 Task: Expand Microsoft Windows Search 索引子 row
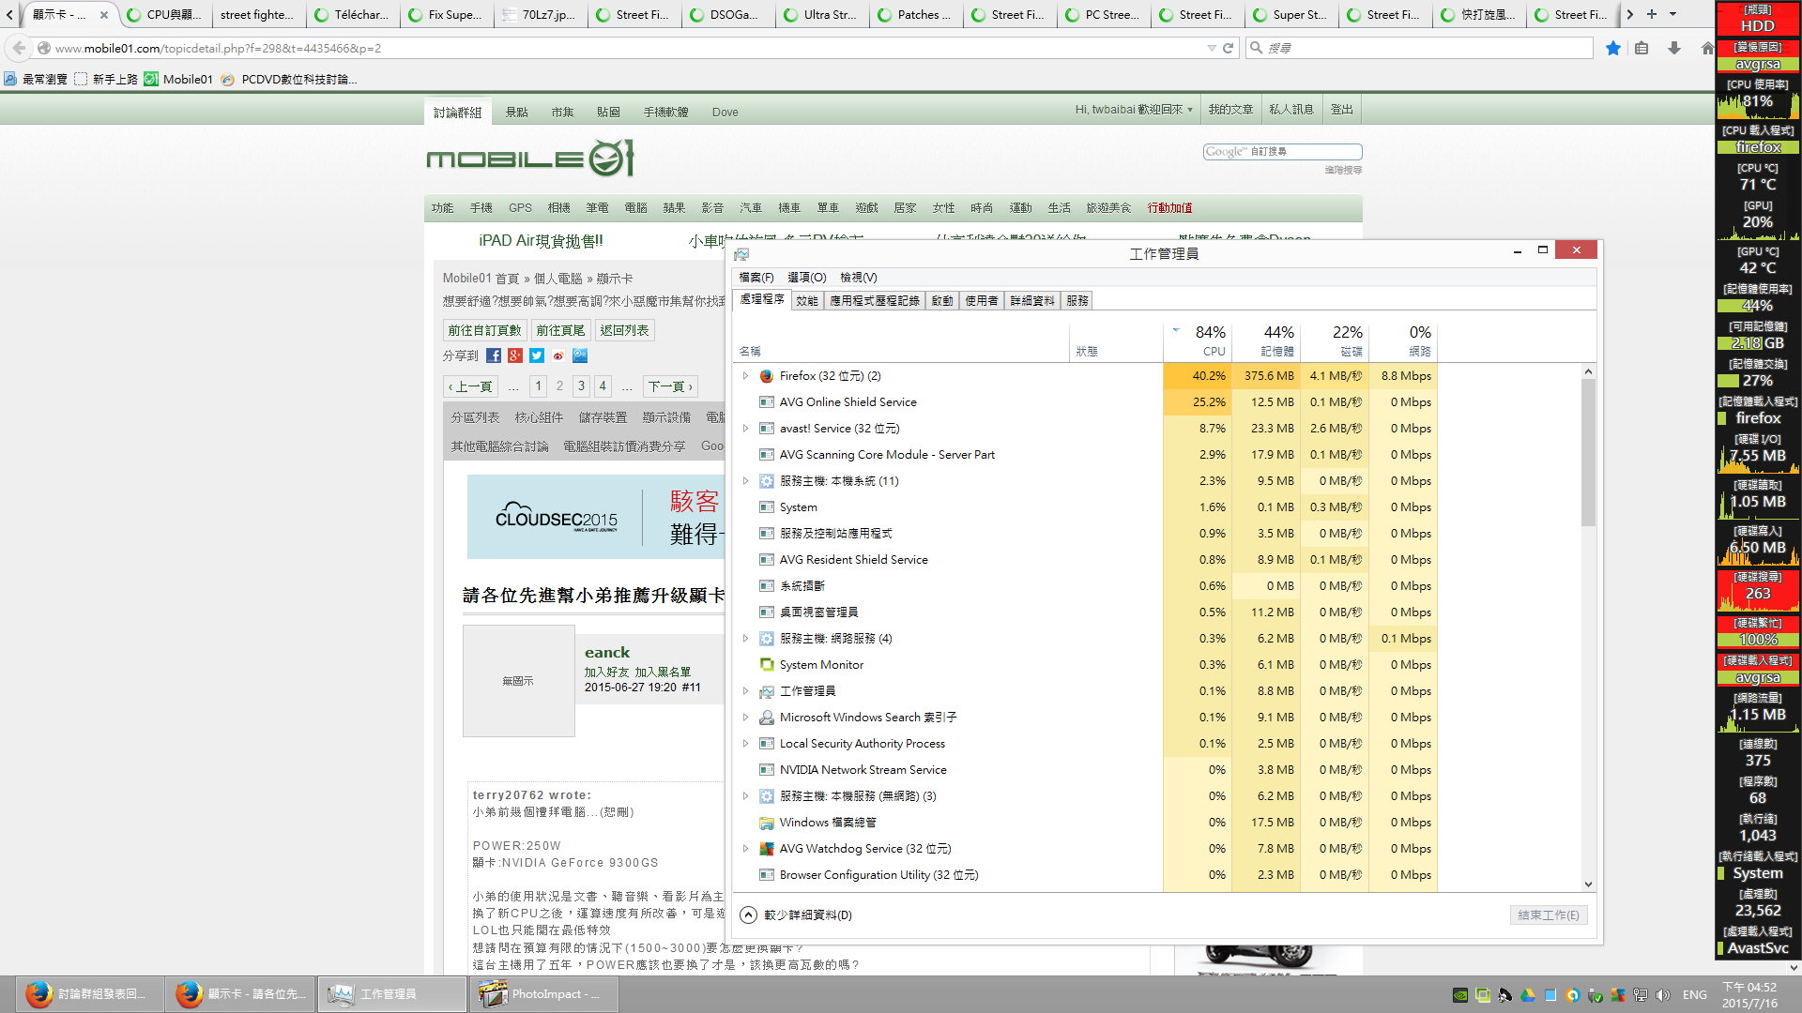[x=746, y=718]
